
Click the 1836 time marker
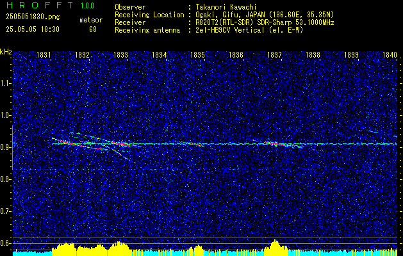pos(236,54)
